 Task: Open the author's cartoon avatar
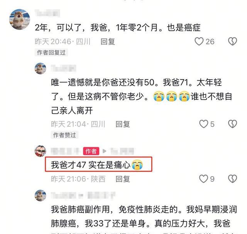point(40,151)
